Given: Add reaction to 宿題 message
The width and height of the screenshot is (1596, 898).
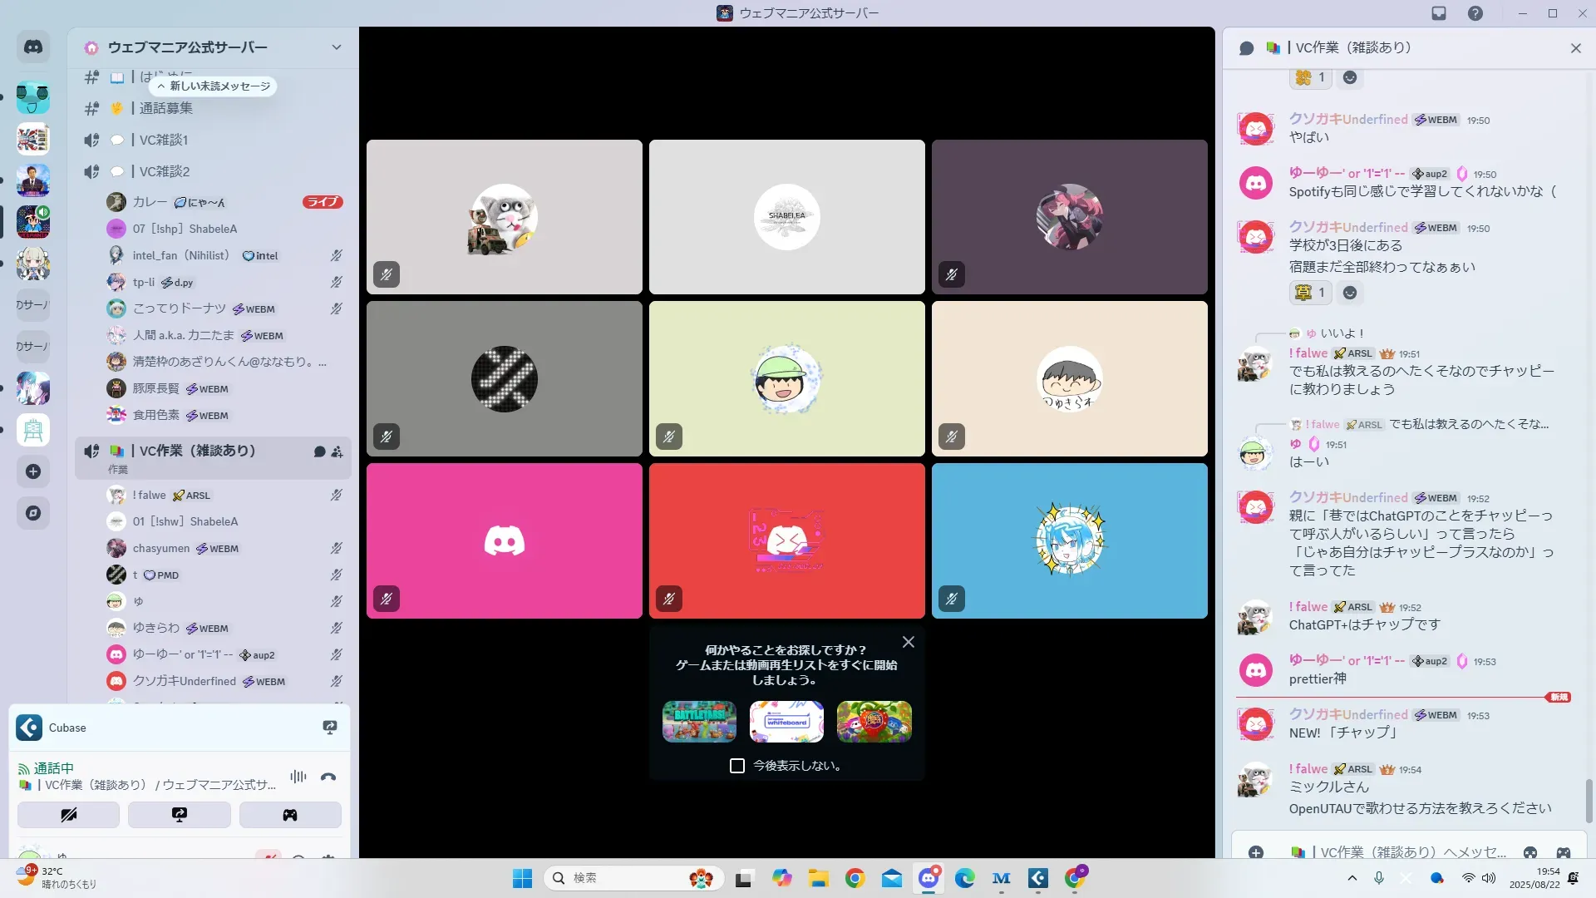Looking at the screenshot, I should 1350,293.
